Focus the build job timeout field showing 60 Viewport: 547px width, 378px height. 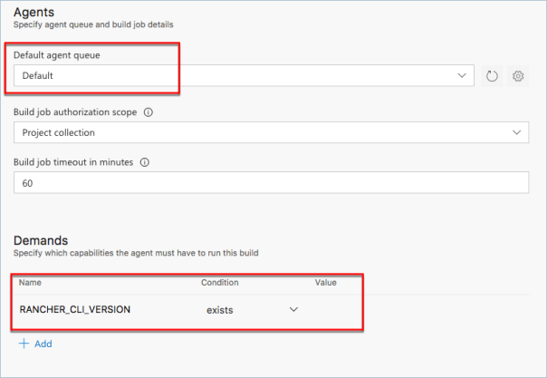click(x=272, y=182)
